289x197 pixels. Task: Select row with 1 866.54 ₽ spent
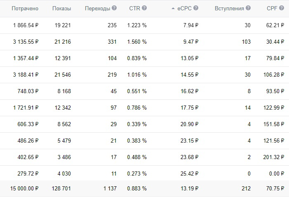(144, 25)
